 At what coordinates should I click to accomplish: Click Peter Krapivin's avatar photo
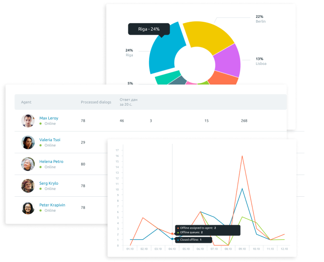click(x=28, y=208)
